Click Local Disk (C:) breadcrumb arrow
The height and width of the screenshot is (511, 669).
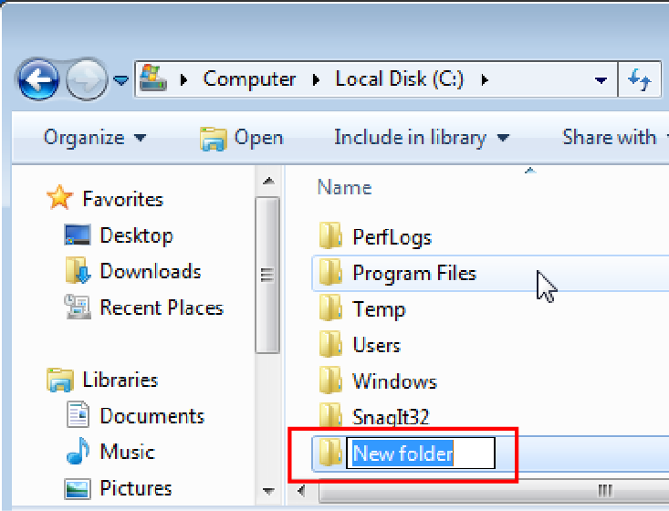(x=485, y=79)
